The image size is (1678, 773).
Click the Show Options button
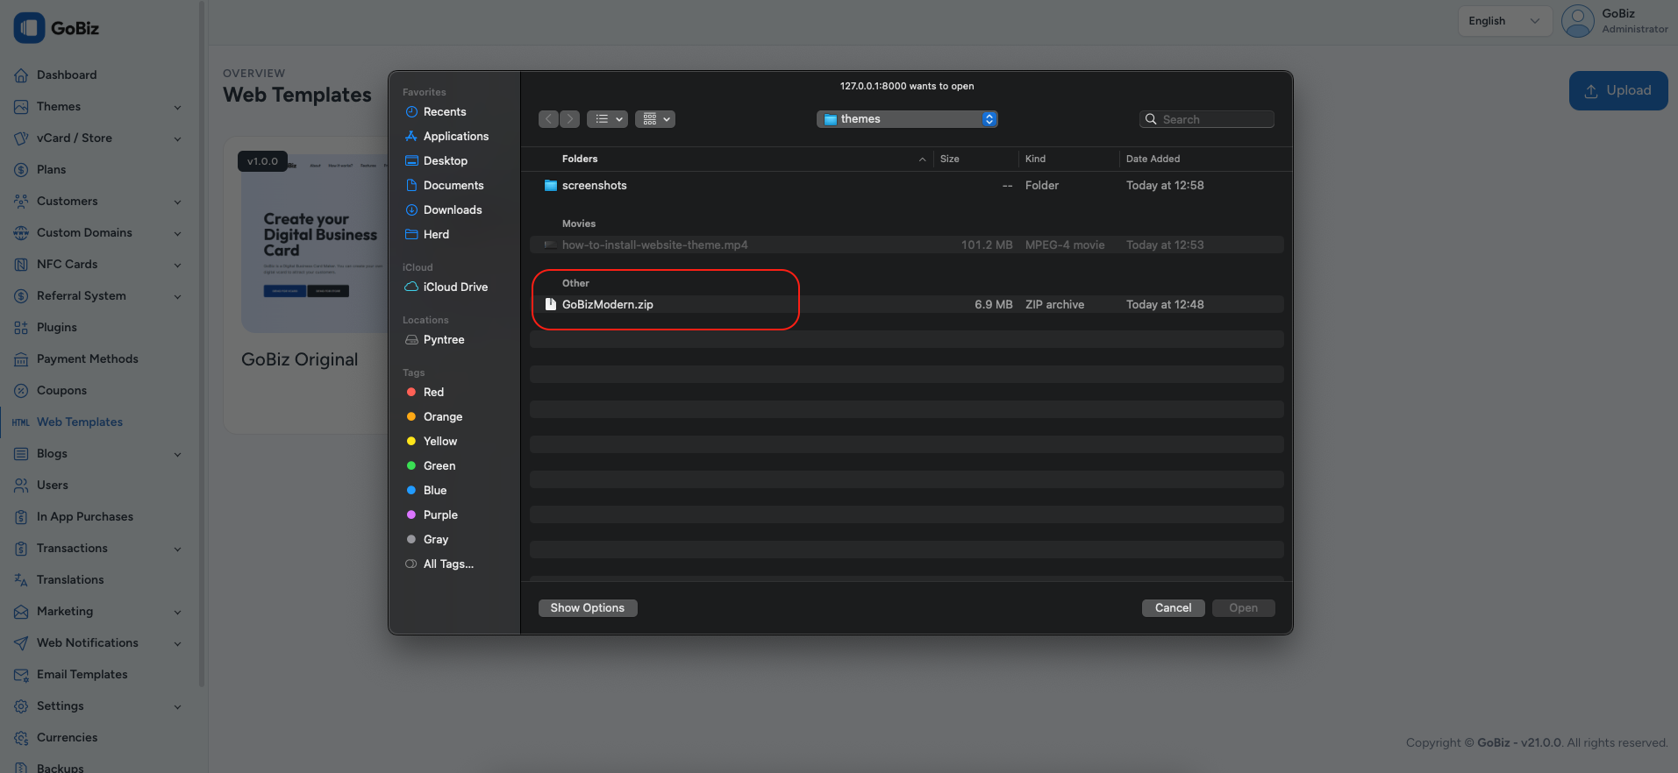tap(588, 608)
